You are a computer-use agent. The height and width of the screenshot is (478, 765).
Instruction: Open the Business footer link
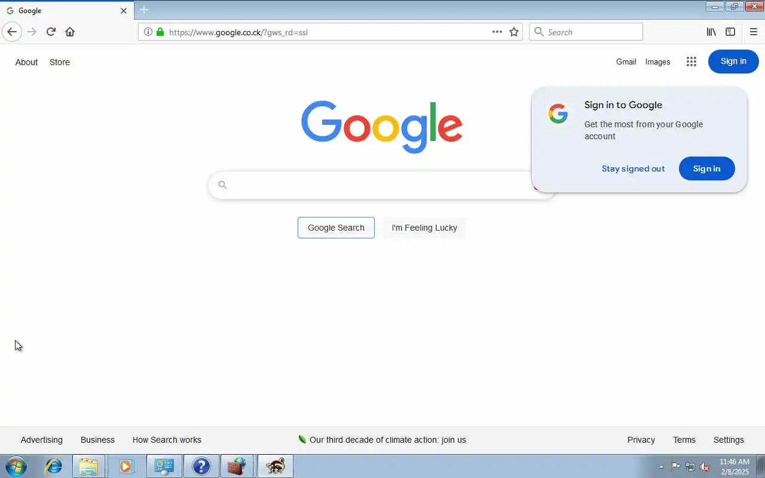pyautogui.click(x=97, y=440)
